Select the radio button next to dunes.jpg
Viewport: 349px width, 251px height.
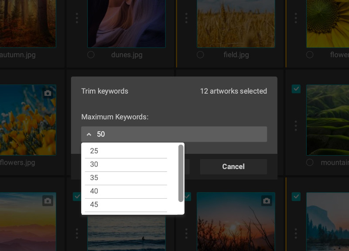[x=91, y=55]
